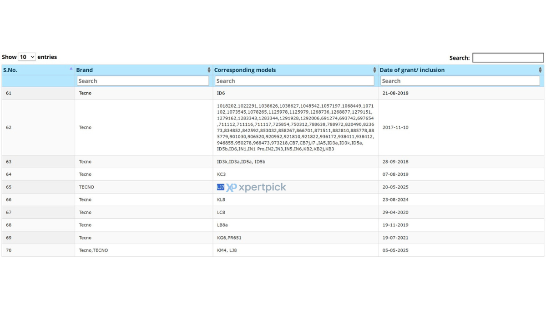Click Tecno brand in row 61
Viewport: 546px width, 309px height.
(x=85, y=93)
